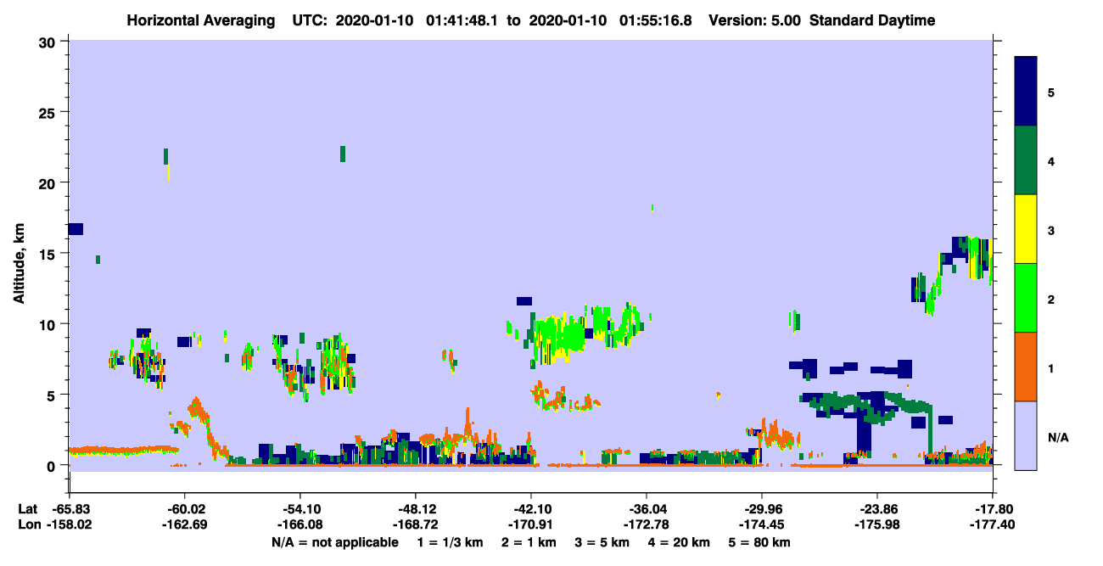Click longitude value -177.40
Image resolution: width=1103 pixels, height=566 pixels.
[993, 525]
